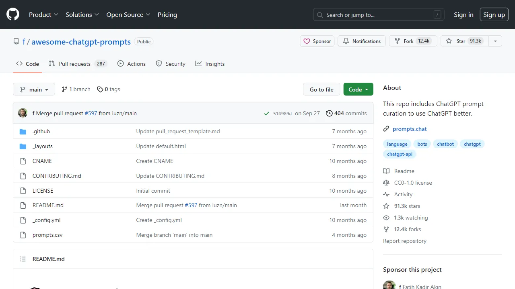This screenshot has width=515, height=289.
Task: Click the LICENSE file icon
Action: (23, 191)
